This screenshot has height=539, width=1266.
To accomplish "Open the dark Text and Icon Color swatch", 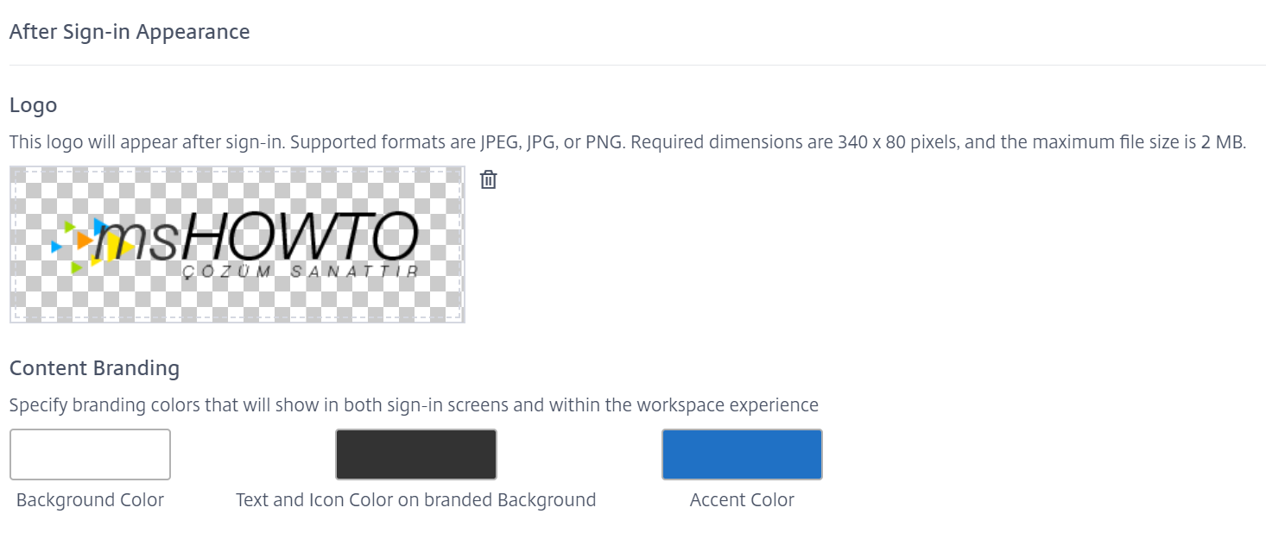I will [416, 454].
